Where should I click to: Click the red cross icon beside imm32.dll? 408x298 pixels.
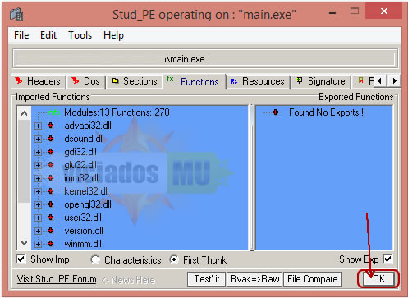pos(50,178)
